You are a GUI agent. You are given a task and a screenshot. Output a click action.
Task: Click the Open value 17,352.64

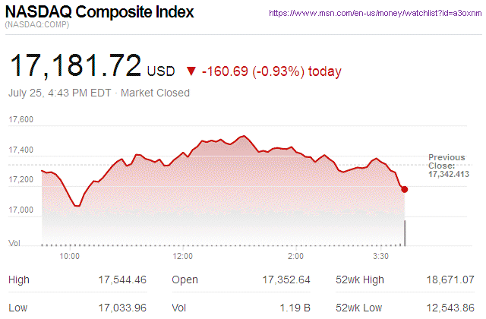(285, 280)
